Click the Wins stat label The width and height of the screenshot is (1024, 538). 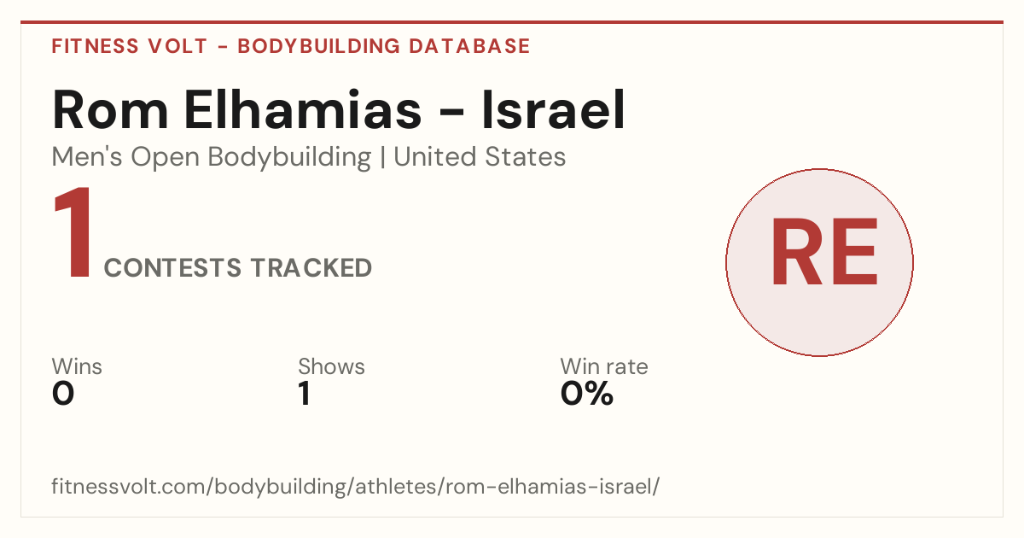coord(77,367)
